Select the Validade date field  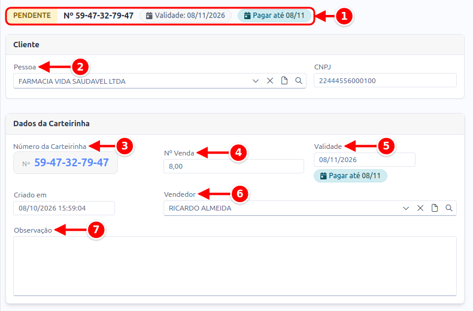365,160
